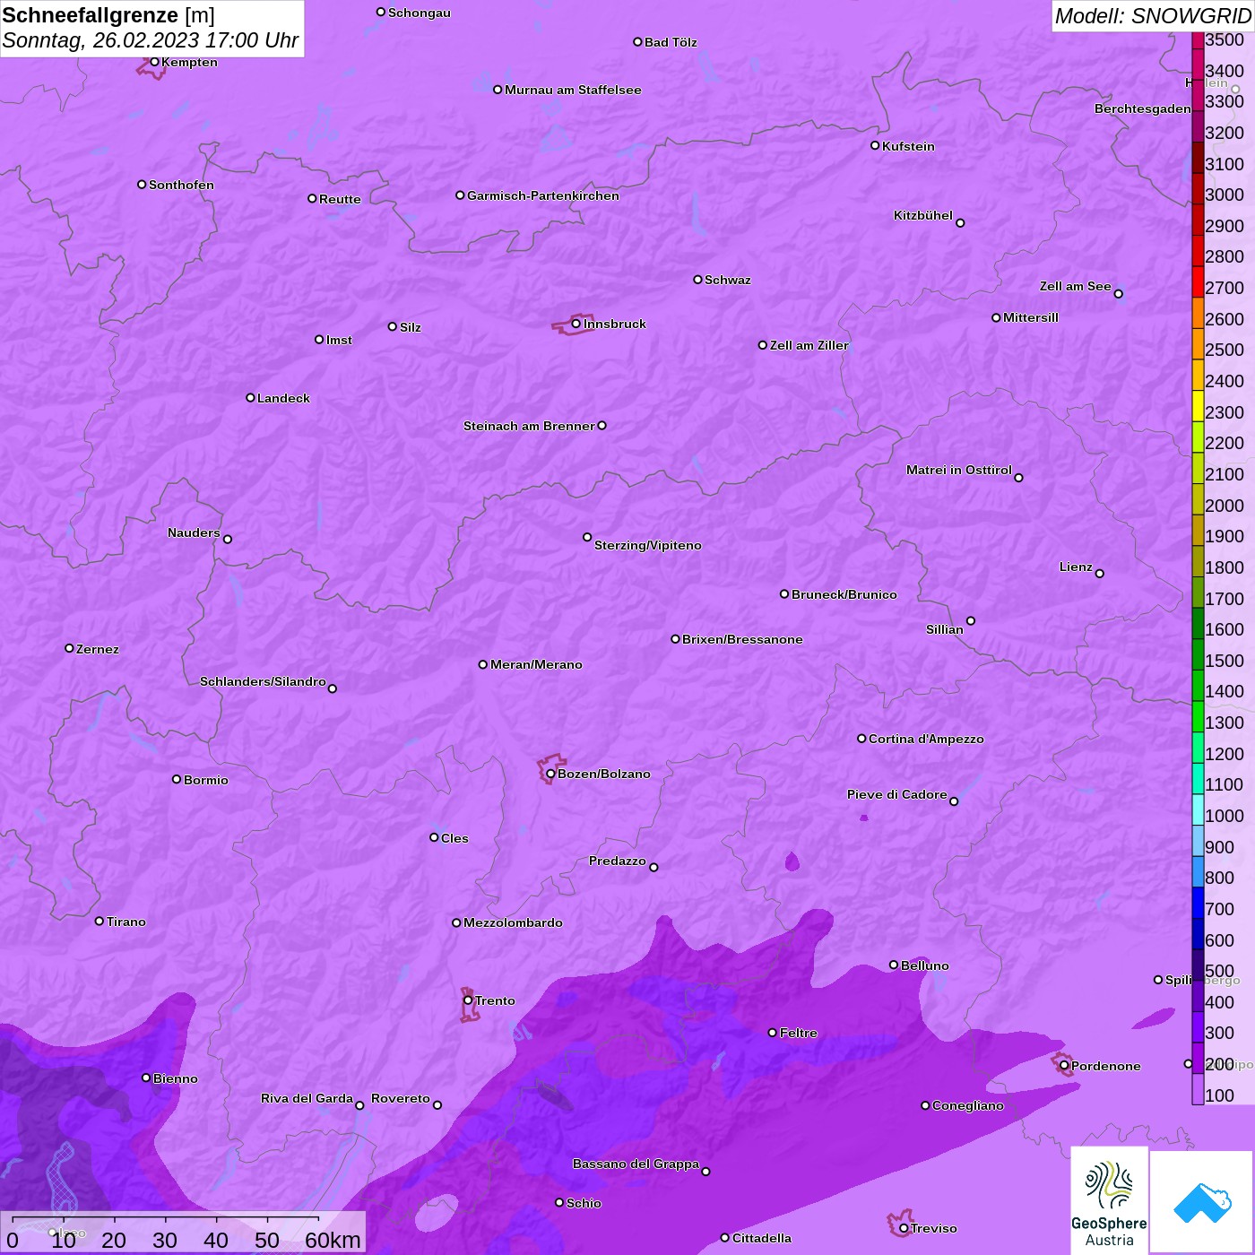Click the Steinach am Brenner marker dot
The image size is (1255, 1255).
click(602, 426)
